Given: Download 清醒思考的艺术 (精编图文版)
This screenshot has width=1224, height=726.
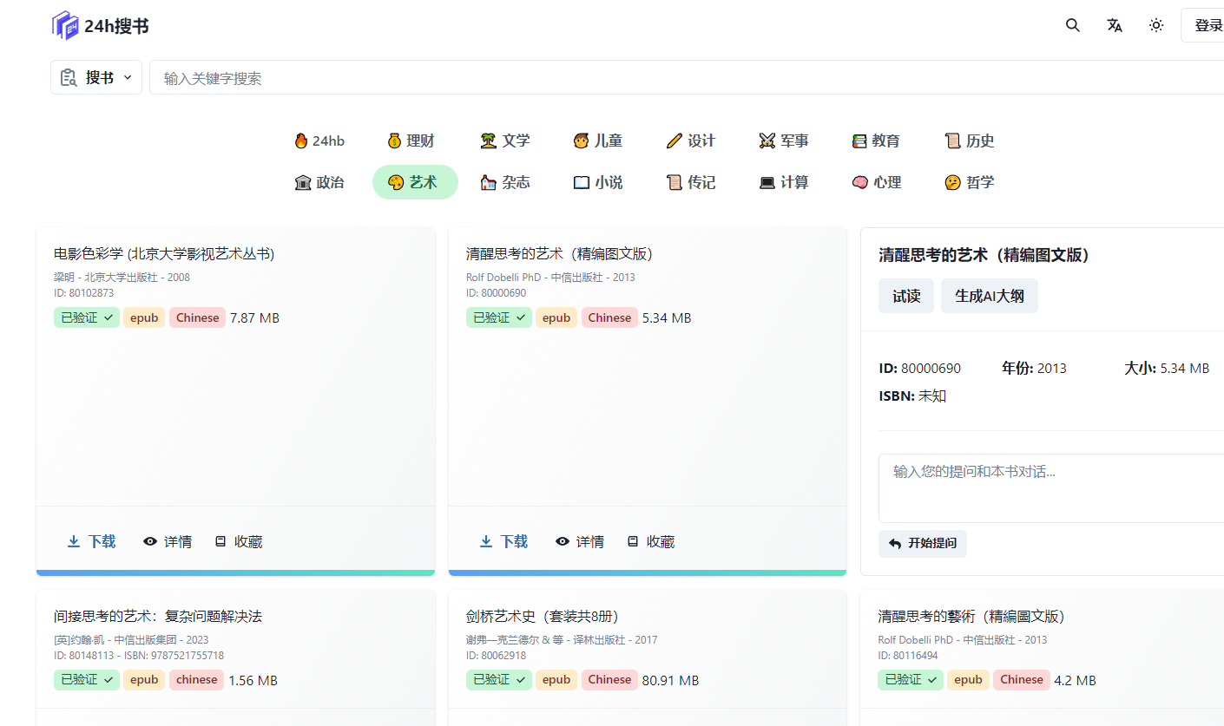Looking at the screenshot, I should 504,541.
